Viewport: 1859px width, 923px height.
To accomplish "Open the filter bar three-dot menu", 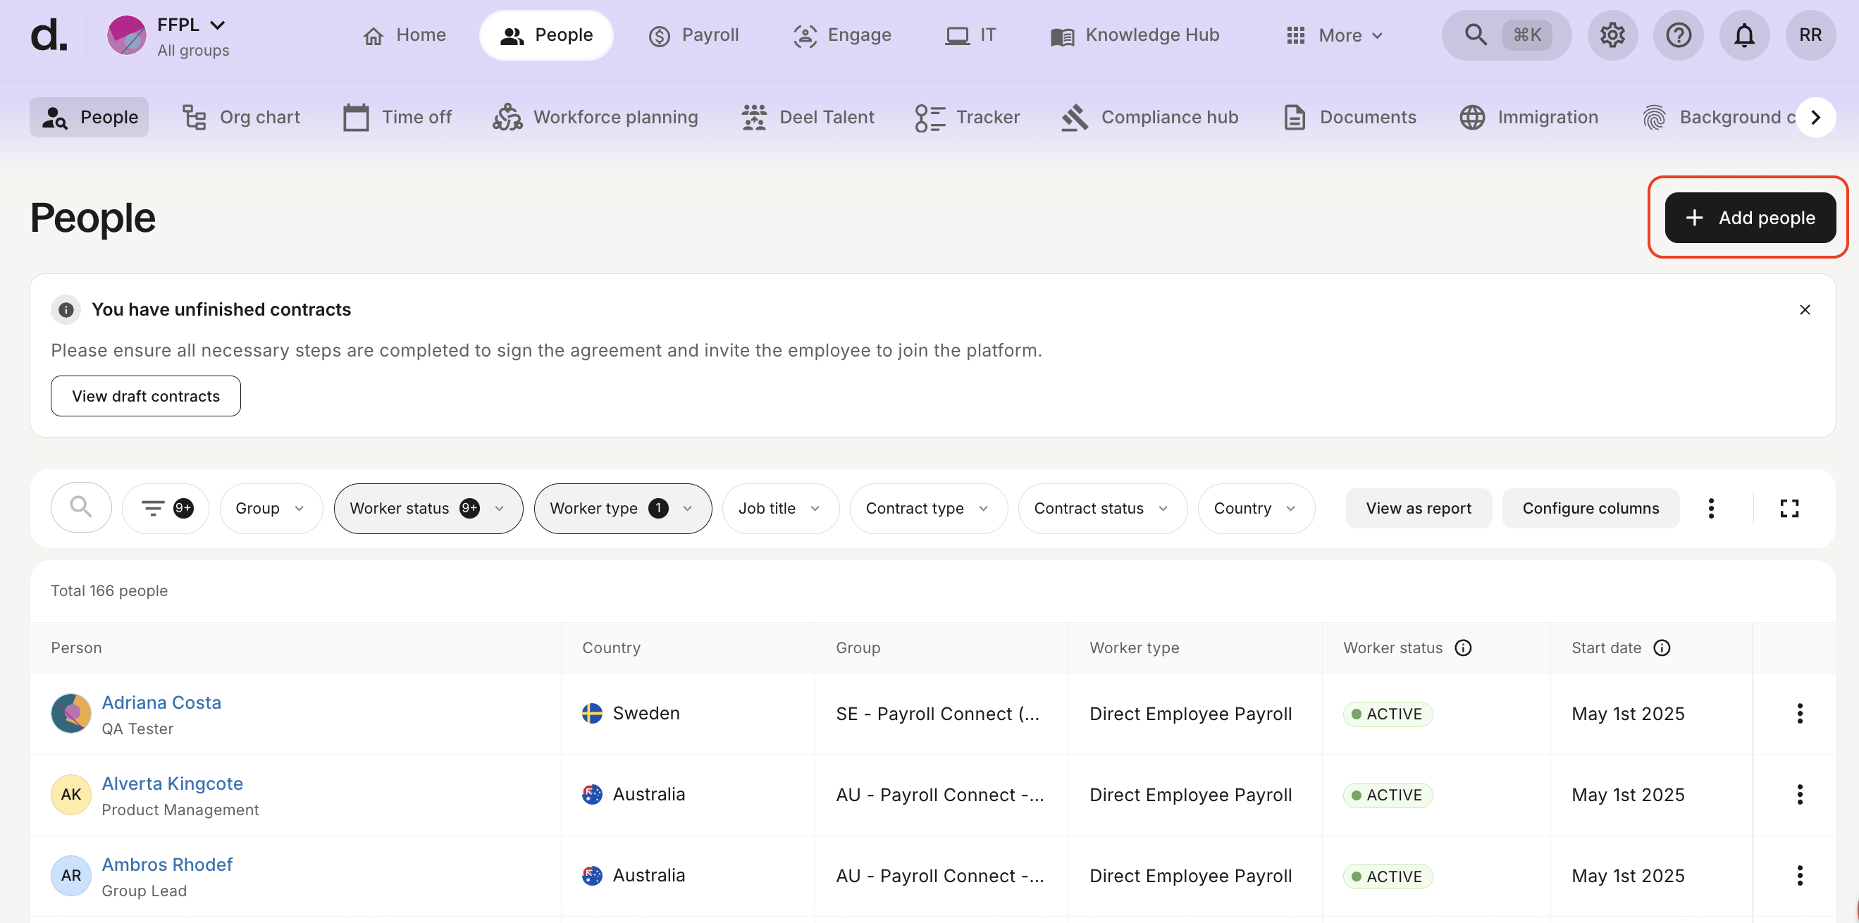I will (1710, 508).
